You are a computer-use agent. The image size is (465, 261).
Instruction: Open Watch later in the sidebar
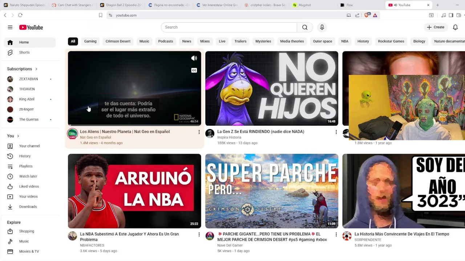(x=30, y=176)
